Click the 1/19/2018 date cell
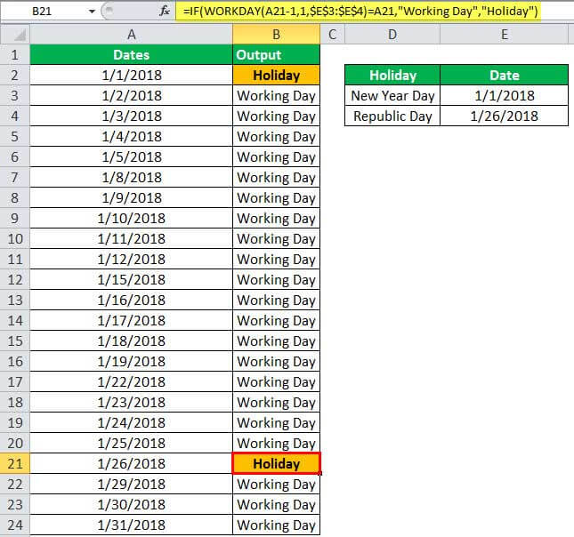Image resolution: width=574 pixels, height=537 pixels. point(131,362)
